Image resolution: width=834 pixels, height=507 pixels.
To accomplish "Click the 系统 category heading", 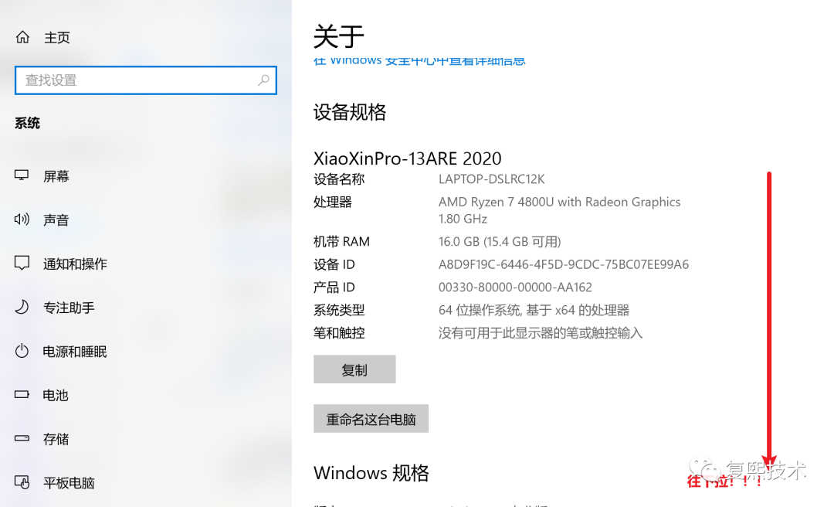I will (27, 124).
